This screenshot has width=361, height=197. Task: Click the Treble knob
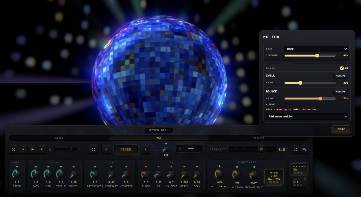(x=61, y=174)
